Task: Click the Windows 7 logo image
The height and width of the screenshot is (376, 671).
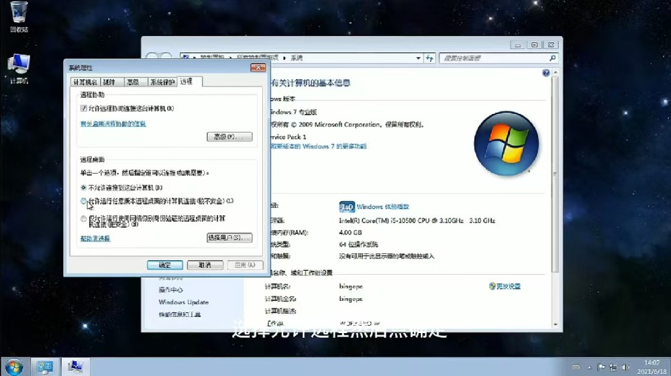Action: click(x=506, y=143)
